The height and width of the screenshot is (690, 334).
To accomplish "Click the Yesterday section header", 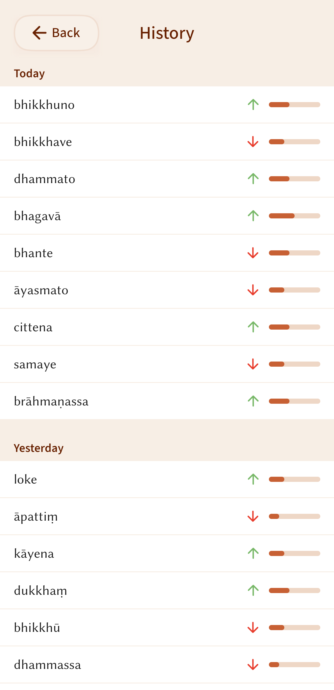I will [x=39, y=448].
